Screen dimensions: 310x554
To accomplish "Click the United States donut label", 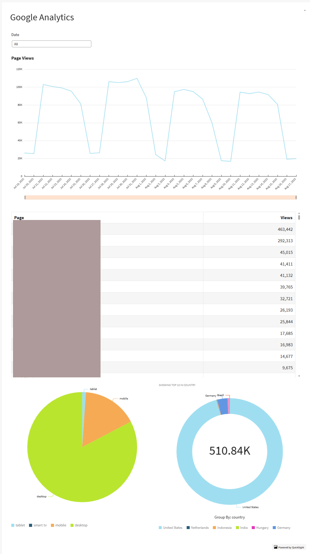I will click(x=250, y=507).
